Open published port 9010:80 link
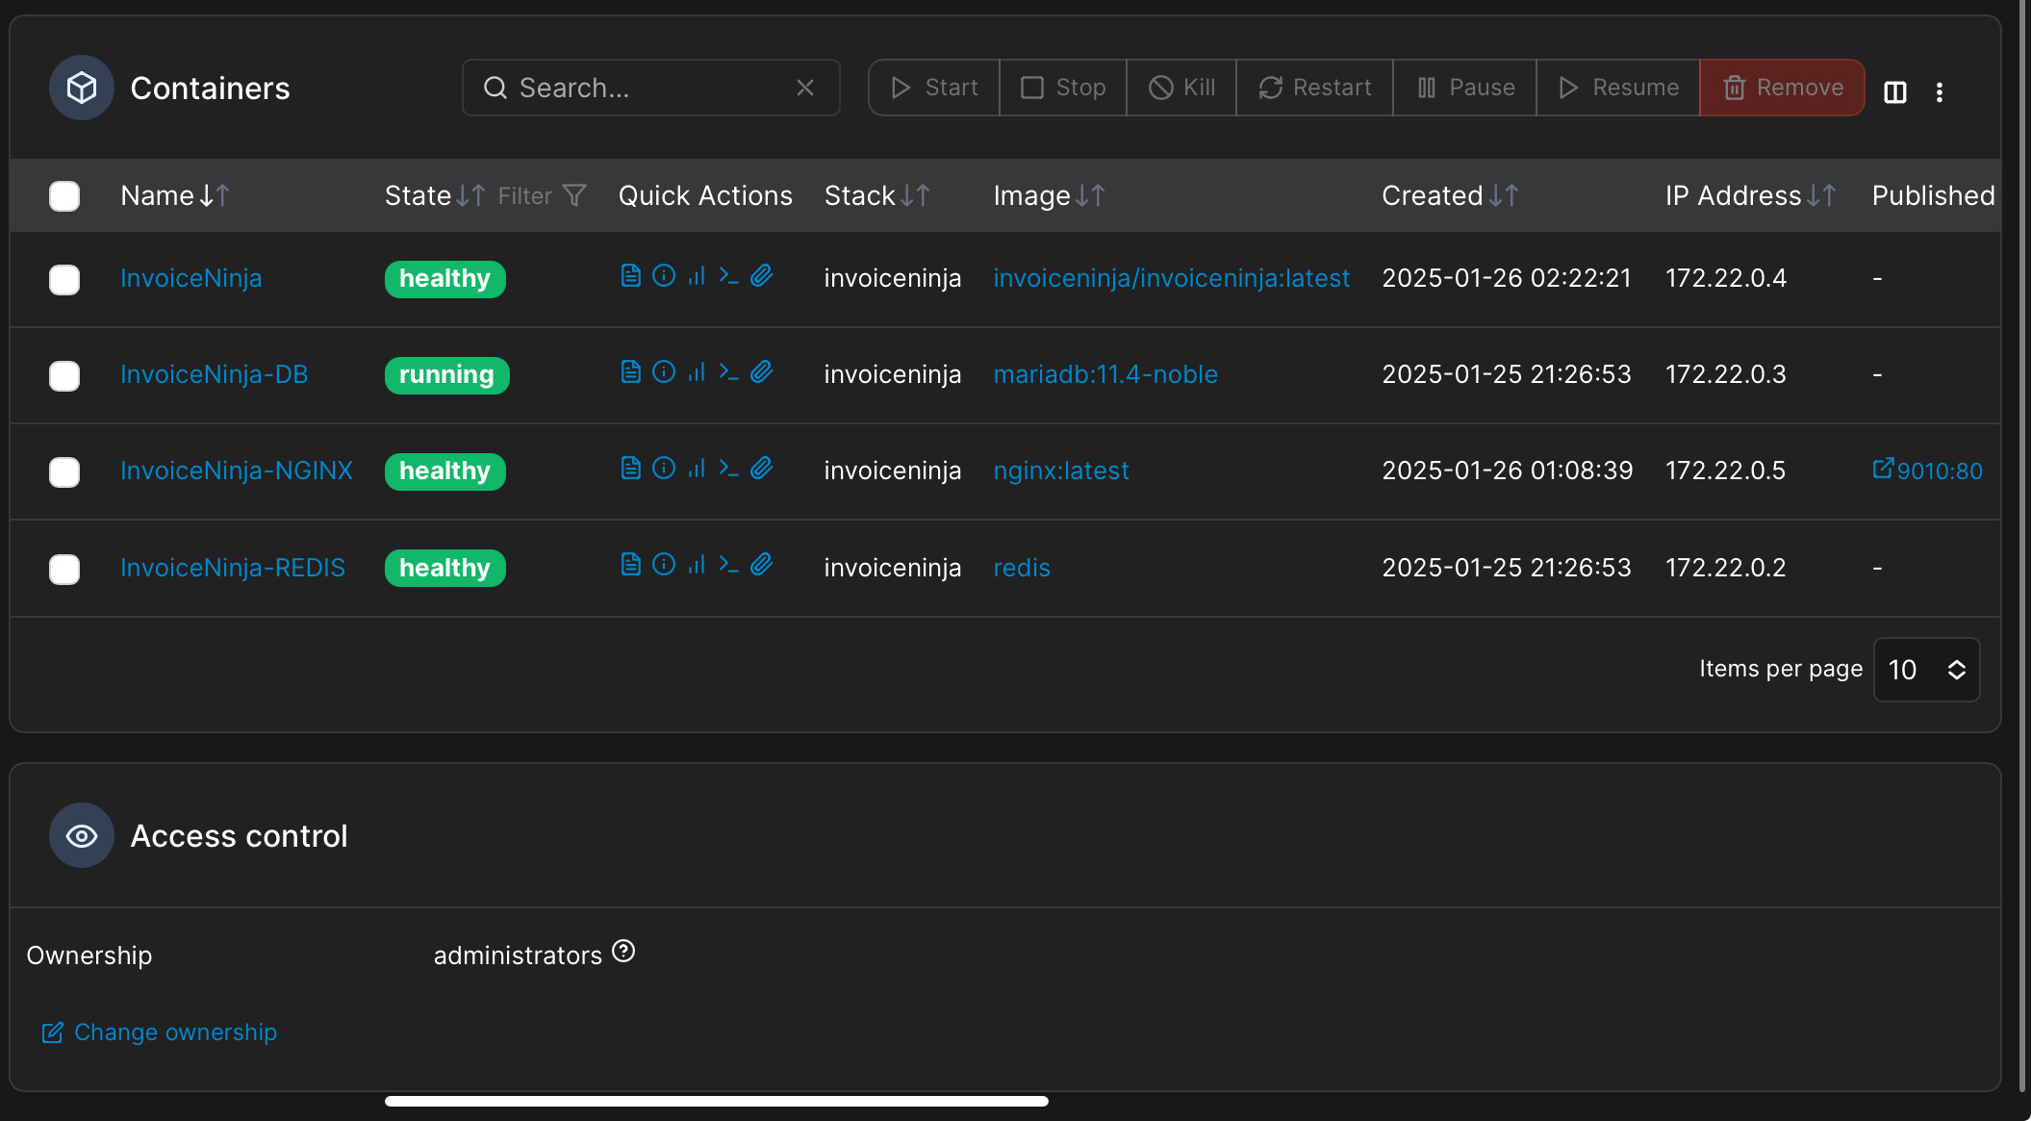 (x=1927, y=471)
